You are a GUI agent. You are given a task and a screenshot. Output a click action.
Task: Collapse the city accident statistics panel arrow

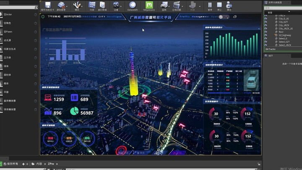[x=260, y=66]
